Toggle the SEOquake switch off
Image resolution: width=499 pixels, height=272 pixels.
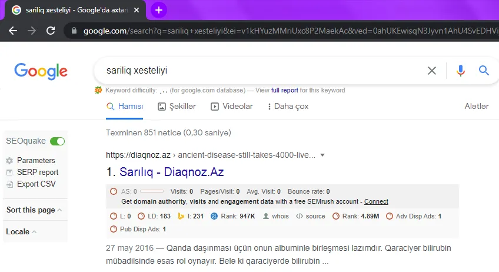click(x=57, y=141)
